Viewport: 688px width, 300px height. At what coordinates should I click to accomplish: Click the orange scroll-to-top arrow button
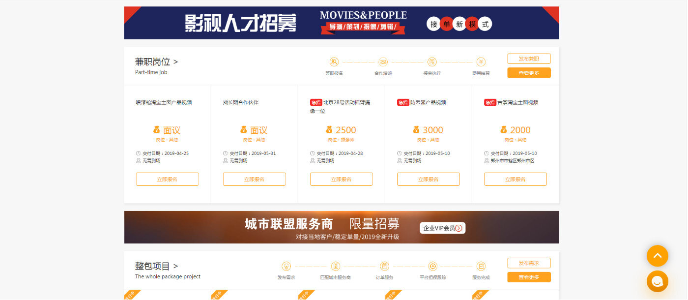pyautogui.click(x=657, y=256)
